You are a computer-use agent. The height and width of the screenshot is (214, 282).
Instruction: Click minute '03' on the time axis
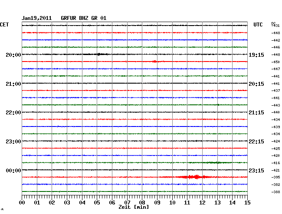point(67,202)
